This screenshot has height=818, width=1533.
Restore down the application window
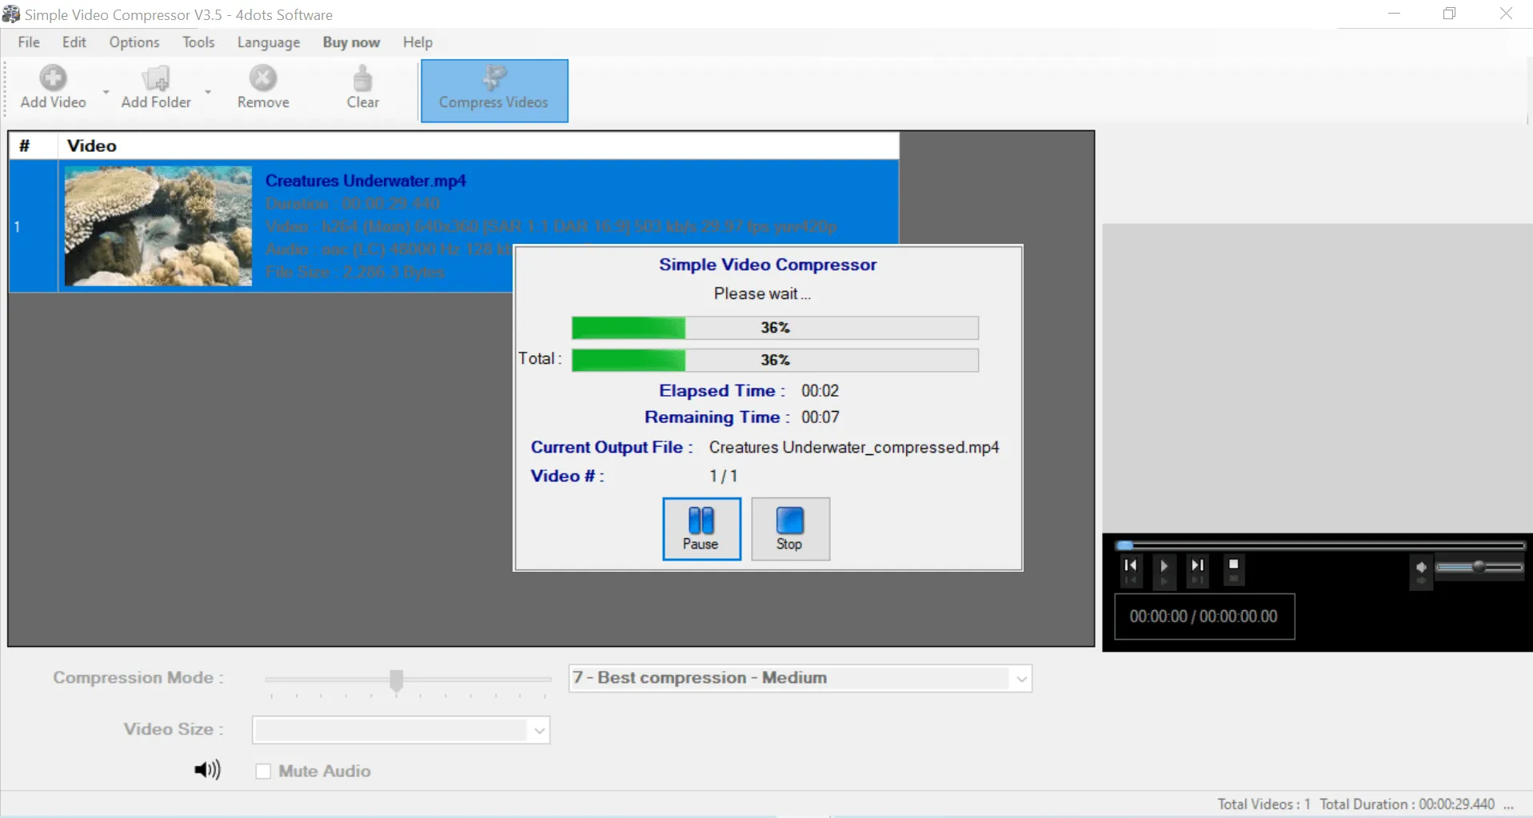pyautogui.click(x=1450, y=14)
